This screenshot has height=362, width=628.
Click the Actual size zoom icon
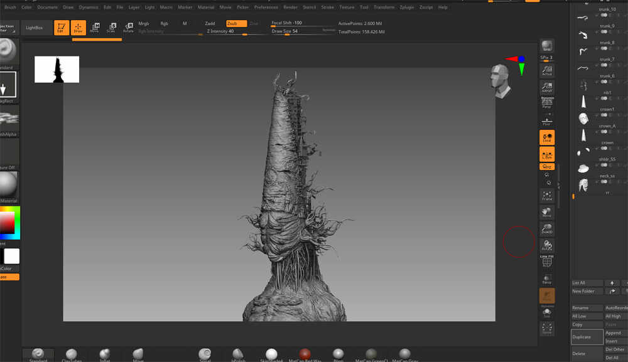point(547,71)
